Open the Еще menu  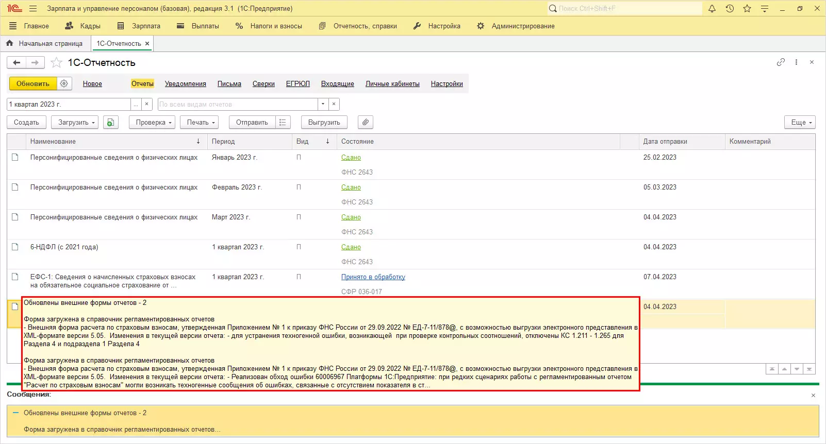[x=801, y=123]
